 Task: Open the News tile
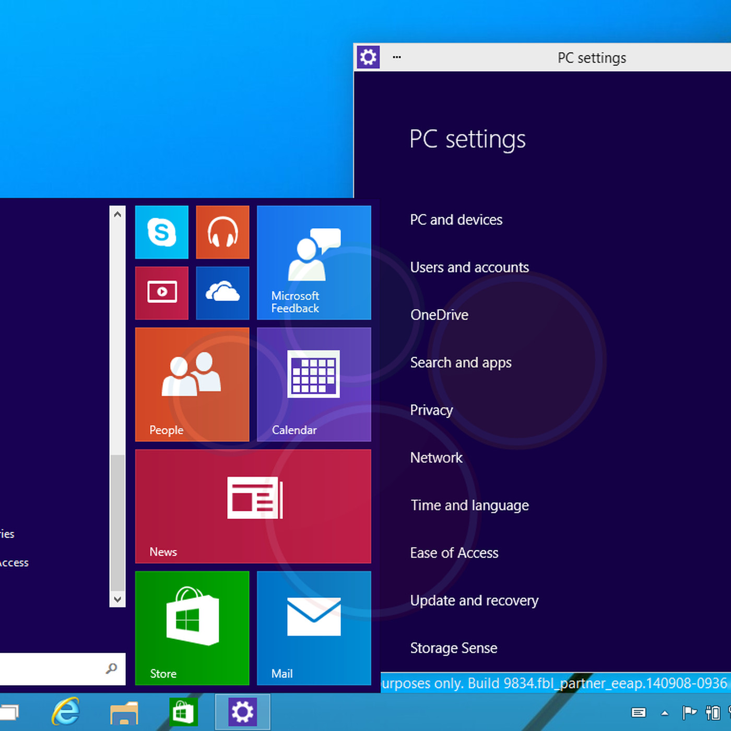(253, 506)
